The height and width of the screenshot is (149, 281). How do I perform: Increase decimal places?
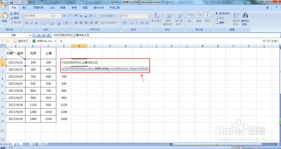pos(142,23)
